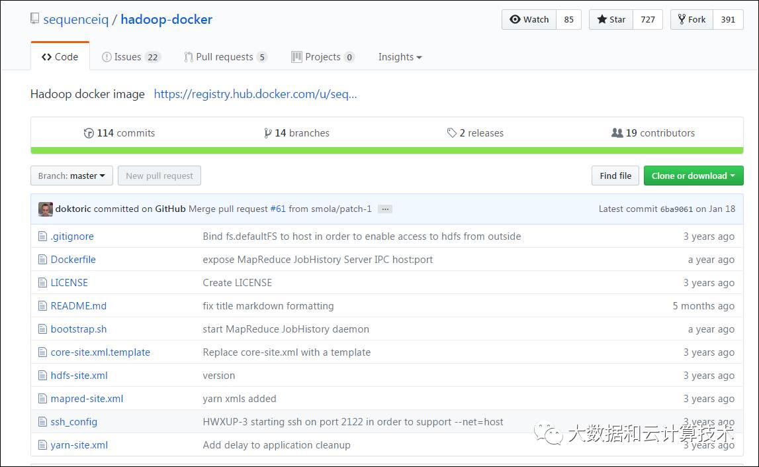Click the file icon beside .gitignore
759x467 pixels.
coord(42,236)
